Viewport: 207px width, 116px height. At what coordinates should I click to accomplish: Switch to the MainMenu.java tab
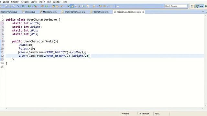coord(49,12)
